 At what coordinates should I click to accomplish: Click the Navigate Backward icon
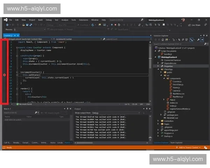pos(7,25)
